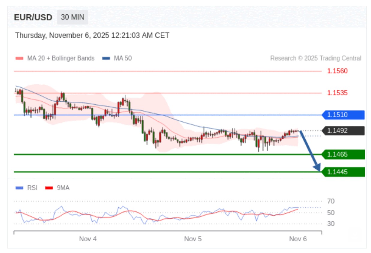Toggle the MA 20 + Bollinger Bands legend label
Viewport: 371px width, 253px height.
61,58
